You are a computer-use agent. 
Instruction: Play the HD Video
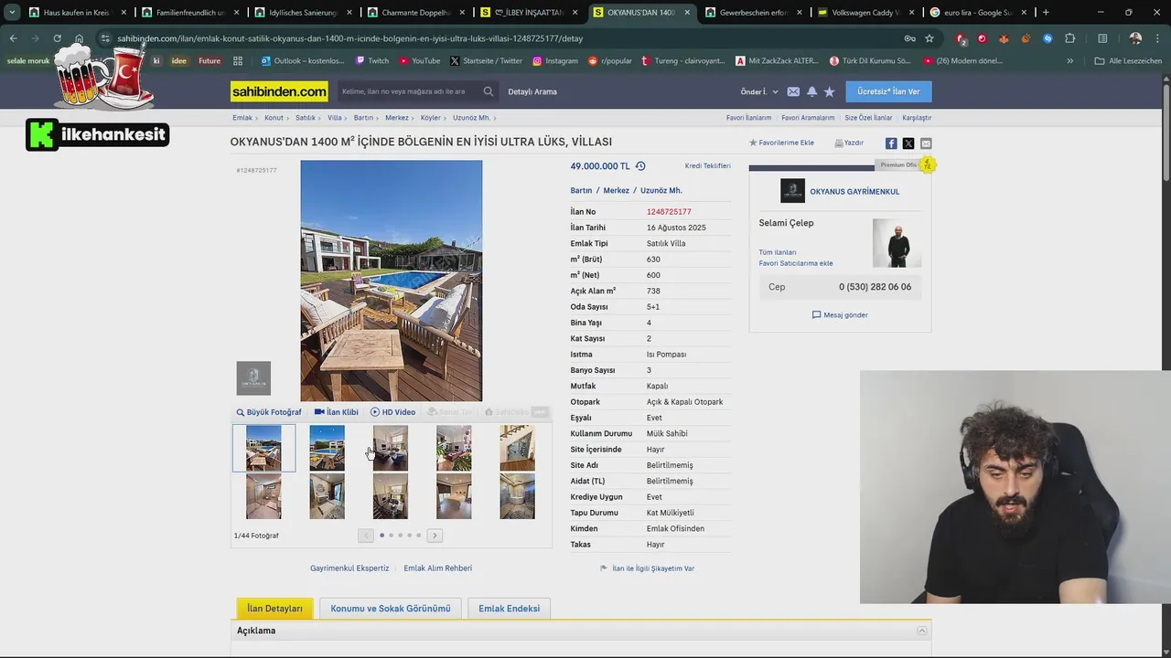point(392,412)
